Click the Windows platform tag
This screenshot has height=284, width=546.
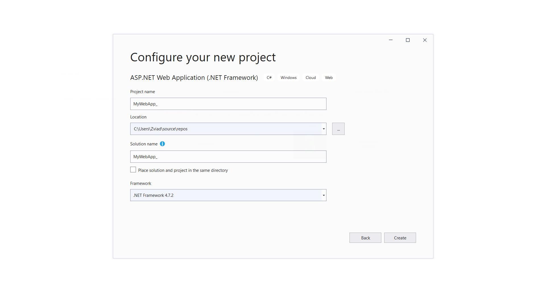288,78
